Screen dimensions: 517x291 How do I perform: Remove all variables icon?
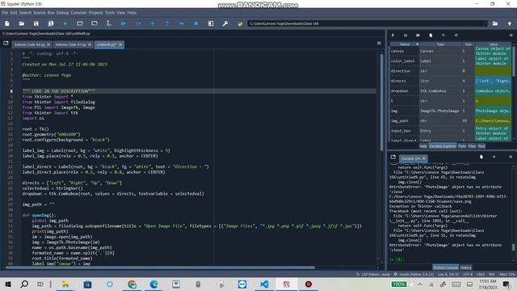tap(431, 36)
